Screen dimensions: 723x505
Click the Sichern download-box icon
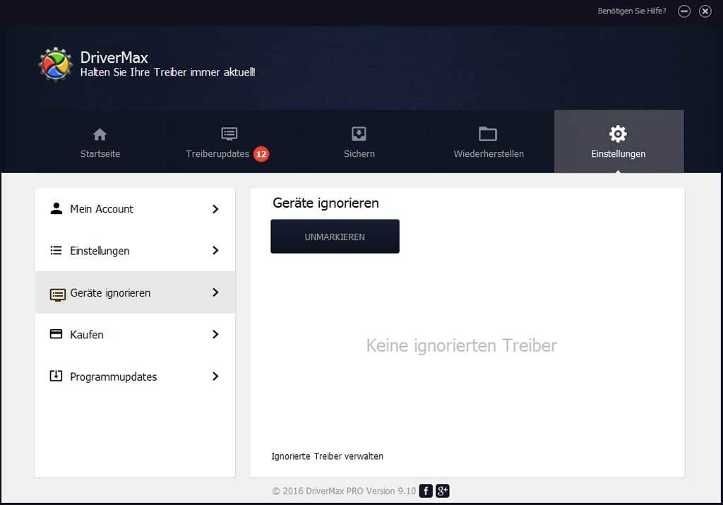[x=359, y=134]
